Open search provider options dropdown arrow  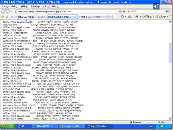(170, 11)
